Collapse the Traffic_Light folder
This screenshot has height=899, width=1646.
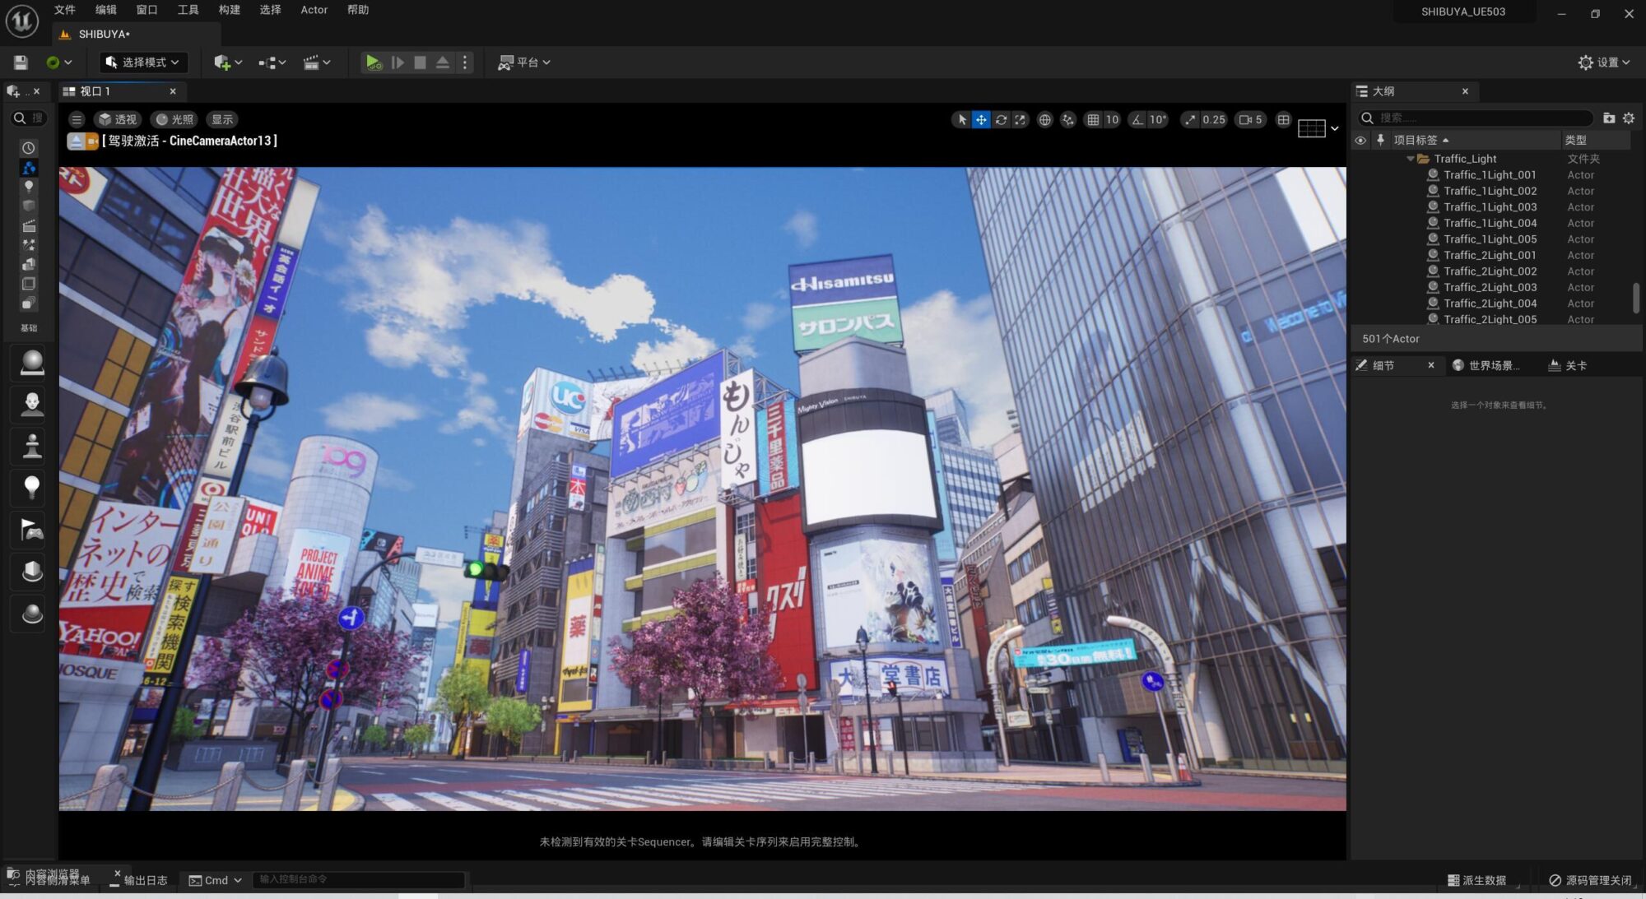pyautogui.click(x=1411, y=159)
